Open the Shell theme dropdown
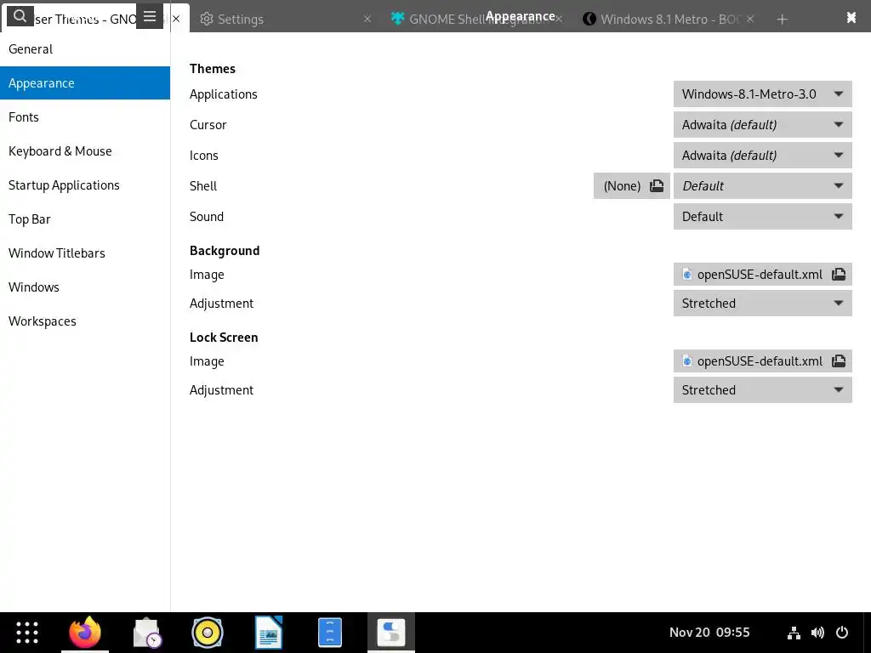Screen dimensions: 871x653 [762, 185]
